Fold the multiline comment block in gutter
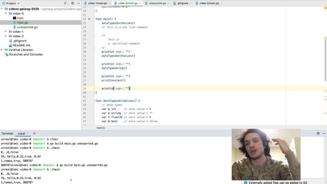327x184 pixels. tap(94, 35)
